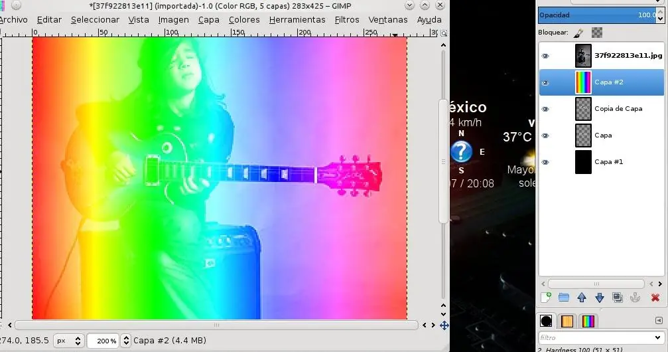The width and height of the screenshot is (668, 352).
Task: Open the Capa menu
Action: pos(209,20)
